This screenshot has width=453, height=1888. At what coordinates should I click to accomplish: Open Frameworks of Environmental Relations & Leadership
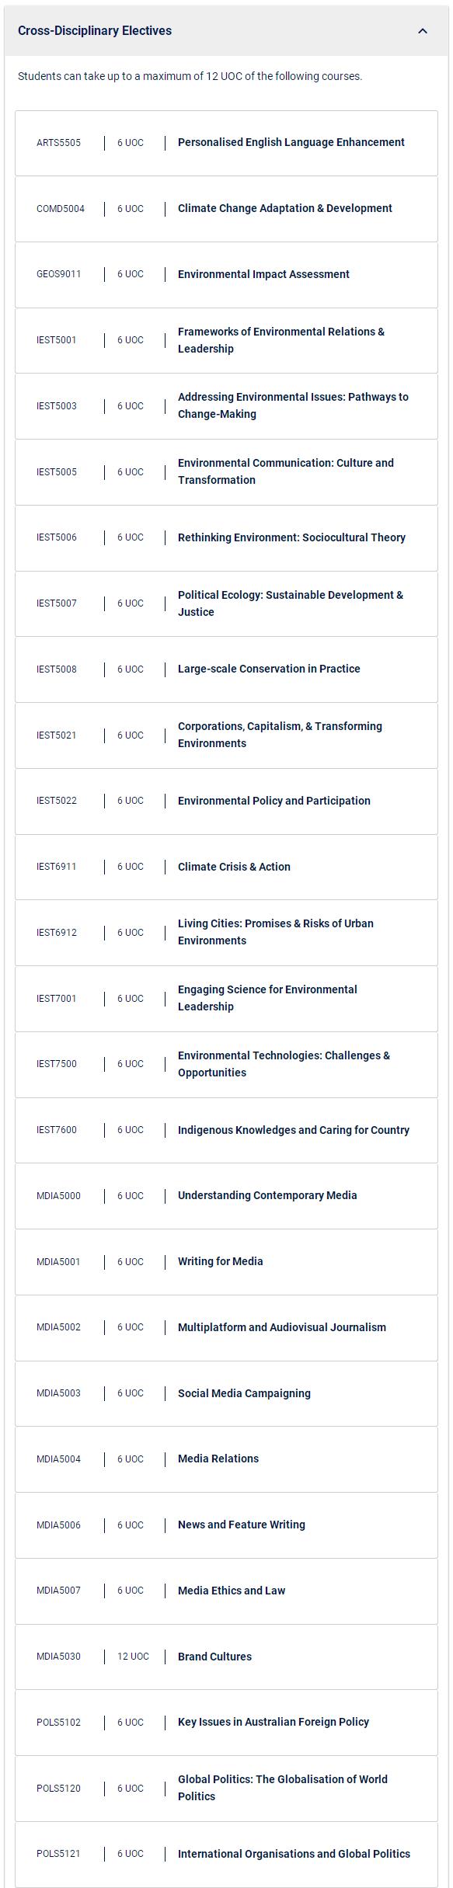(x=281, y=340)
